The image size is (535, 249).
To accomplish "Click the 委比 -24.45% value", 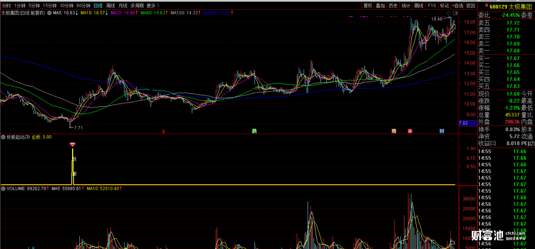I will coord(510,15).
